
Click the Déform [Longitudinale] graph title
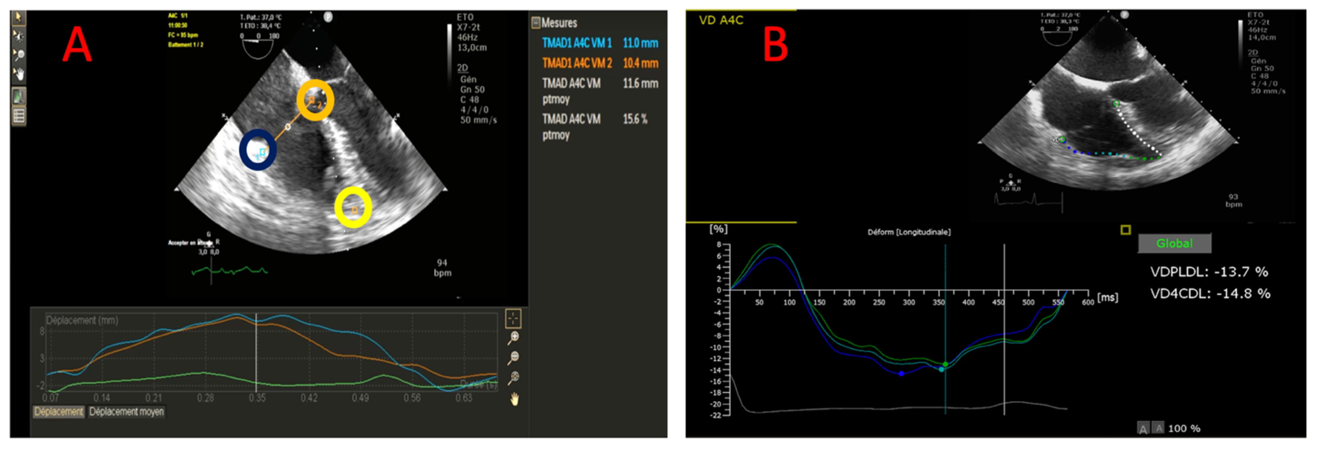pyautogui.click(x=909, y=232)
